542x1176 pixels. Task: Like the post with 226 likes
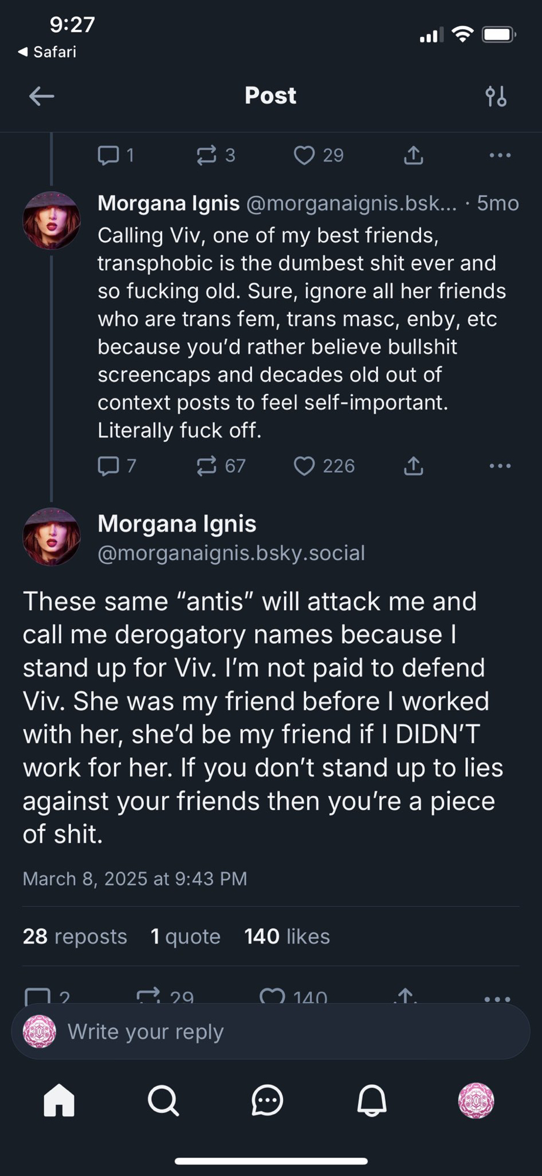(304, 466)
